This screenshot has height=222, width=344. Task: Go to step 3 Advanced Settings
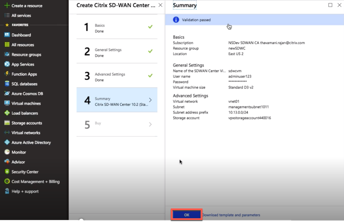tap(117, 76)
